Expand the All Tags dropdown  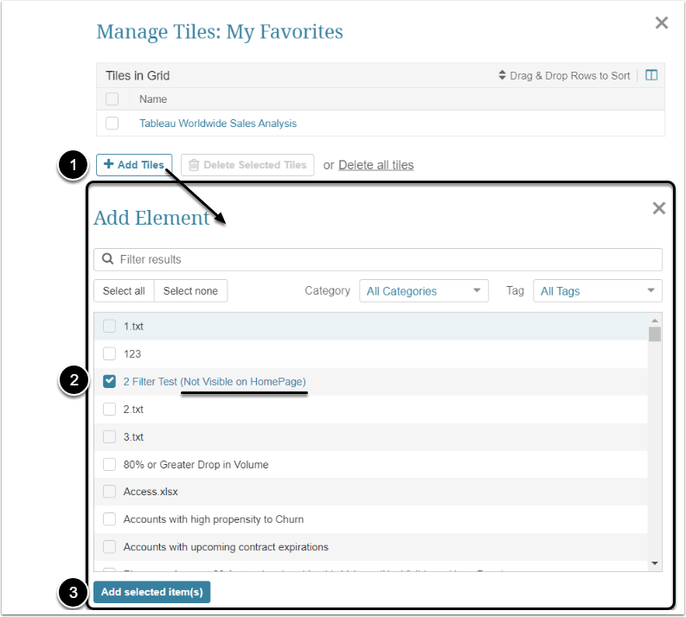[598, 291]
